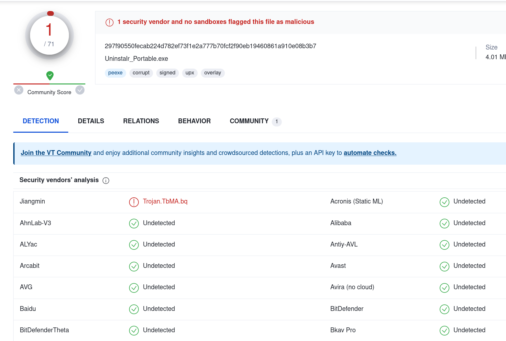
Task: Go to the COMMUNITY tab
Action: [x=249, y=121]
